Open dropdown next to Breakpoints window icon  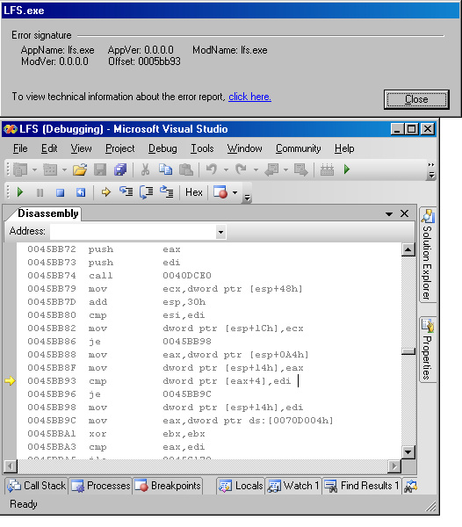[235, 192]
